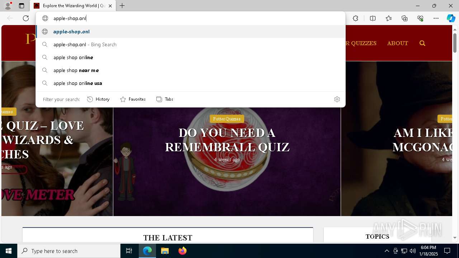Click the address bar containing apple-shop.onl
This screenshot has width=459, height=258.
(x=190, y=18)
